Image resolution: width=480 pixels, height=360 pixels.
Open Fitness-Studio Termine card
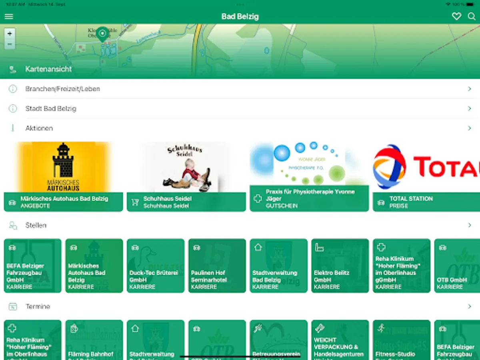click(402, 340)
